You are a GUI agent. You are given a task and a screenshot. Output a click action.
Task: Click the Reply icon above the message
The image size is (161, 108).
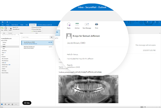tap(69, 24)
